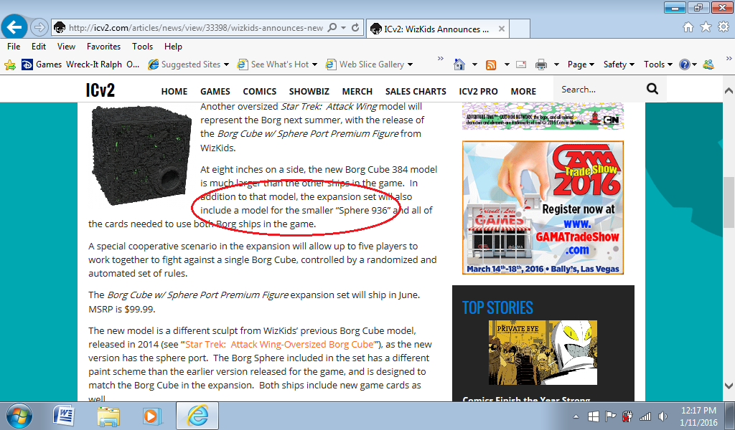Click the volume speaker icon in the tray

(663, 416)
